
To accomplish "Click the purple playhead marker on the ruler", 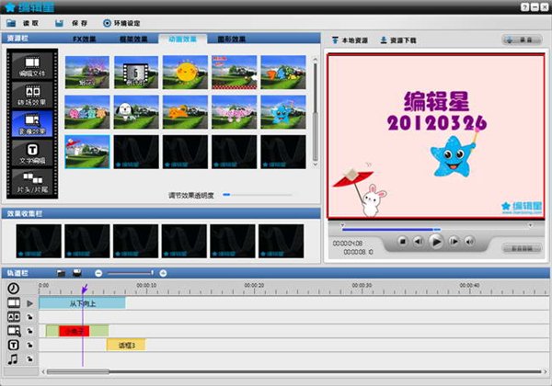I will coord(84,289).
